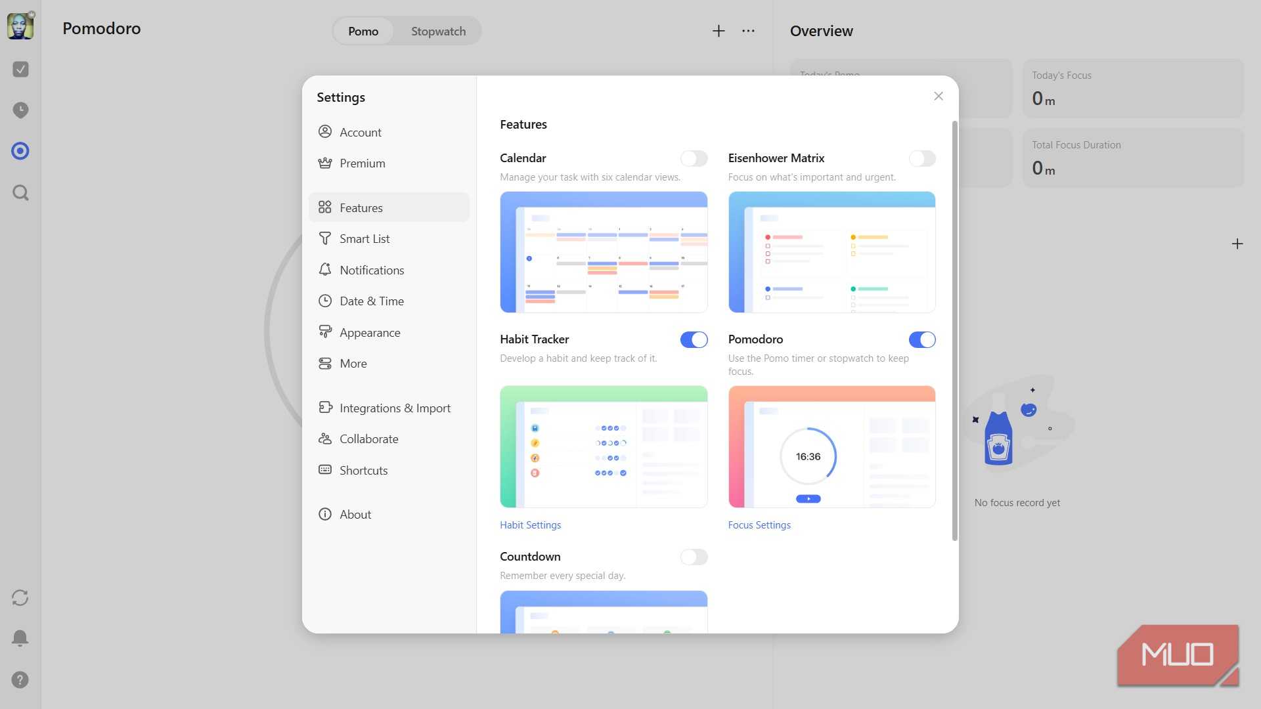Open the user profile avatar
Image resolution: width=1261 pixels, height=709 pixels.
pos(20,26)
